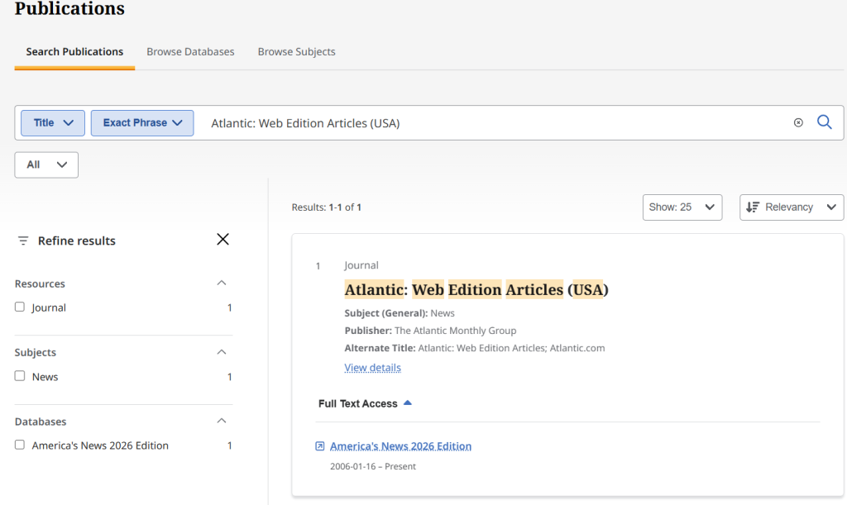Click the external link icon beside America's News

click(x=320, y=446)
